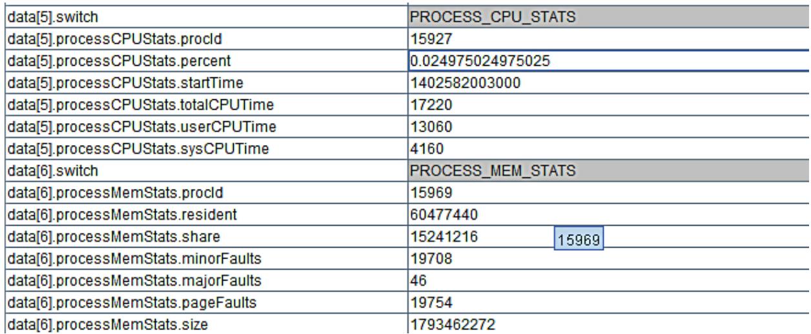Click processMemStats procId value 15969 cell
Screen dimensions: 811x334
[x=610, y=194]
